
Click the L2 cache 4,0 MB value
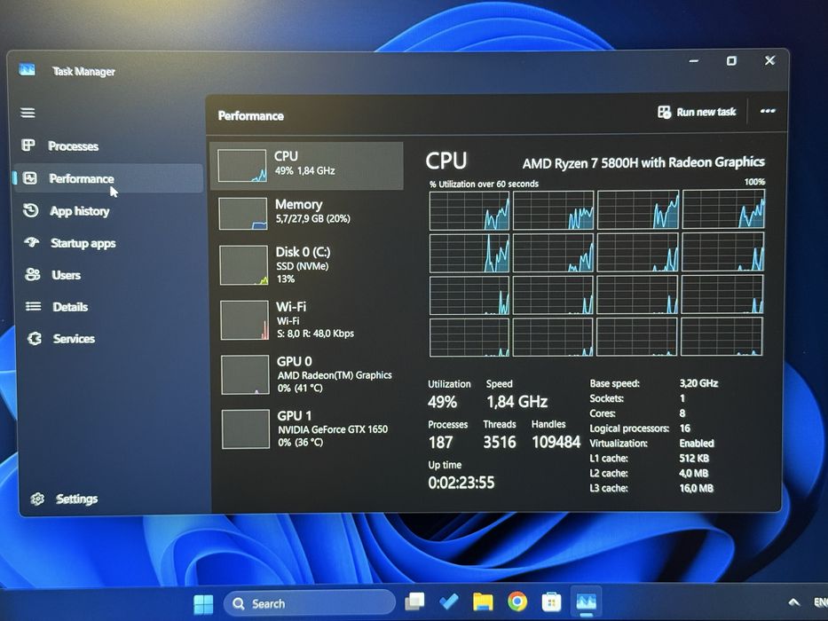click(x=693, y=473)
